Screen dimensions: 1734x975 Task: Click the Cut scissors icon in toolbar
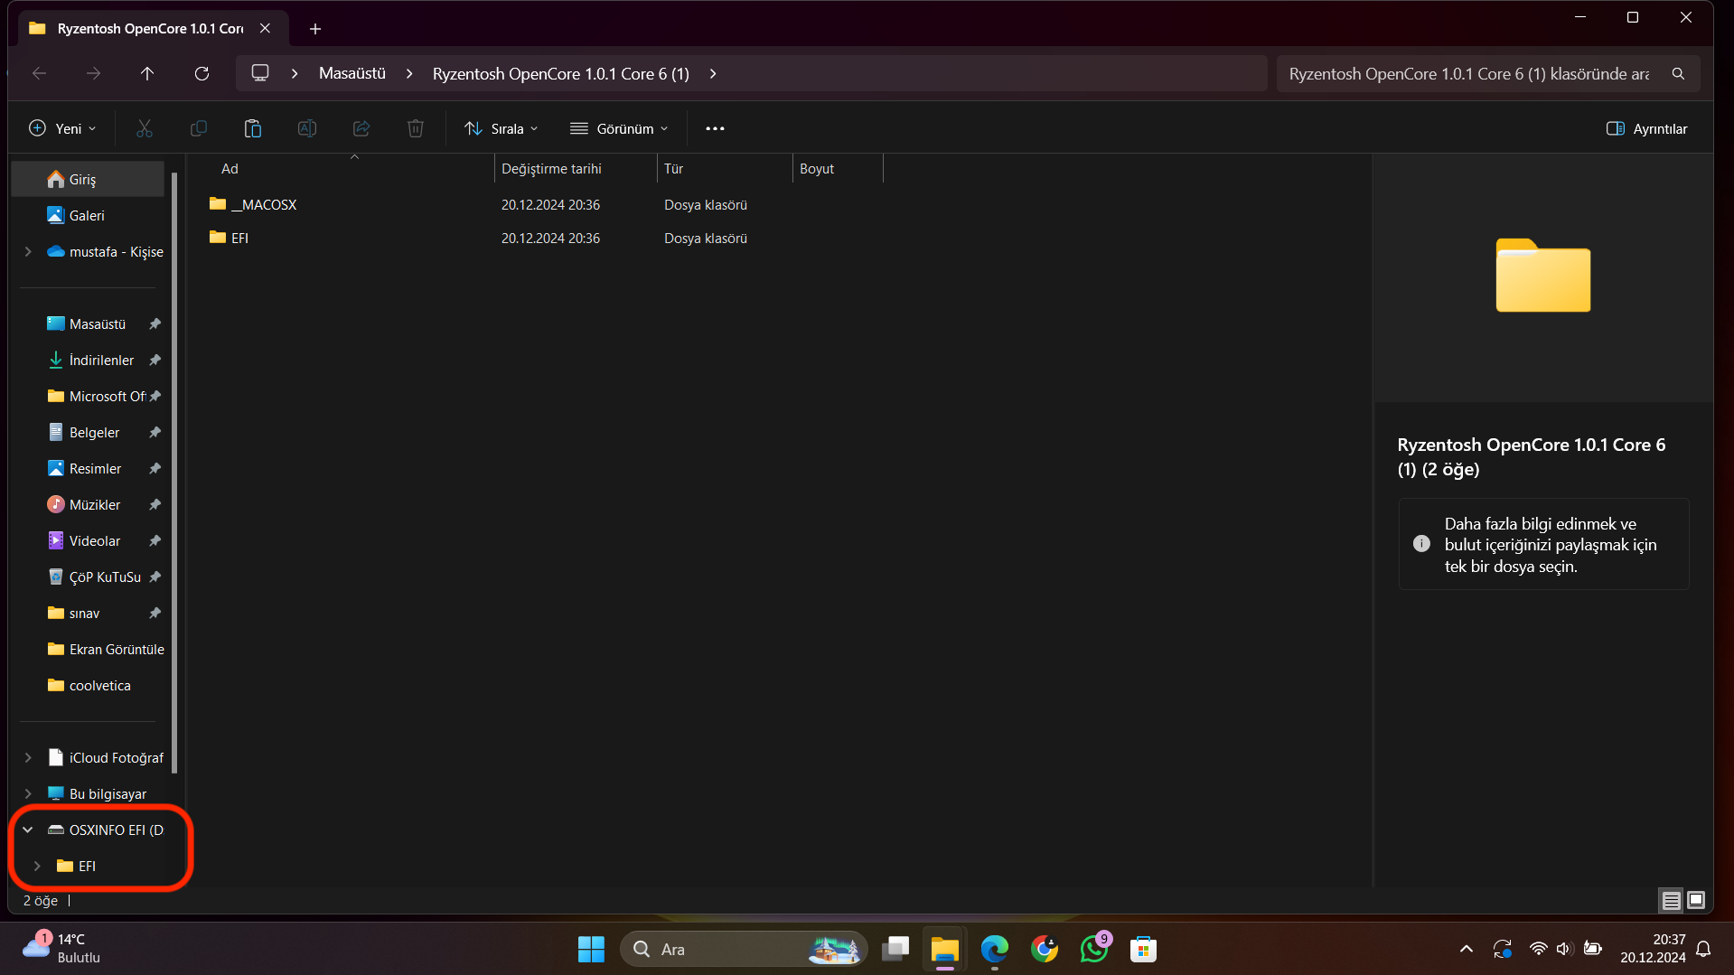point(145,128)
